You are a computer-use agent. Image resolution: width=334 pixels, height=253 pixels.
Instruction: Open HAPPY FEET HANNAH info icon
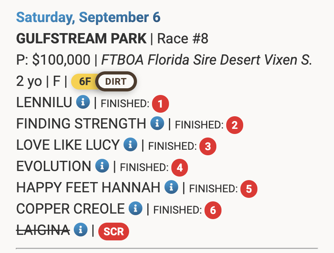(x=171, y=188)
